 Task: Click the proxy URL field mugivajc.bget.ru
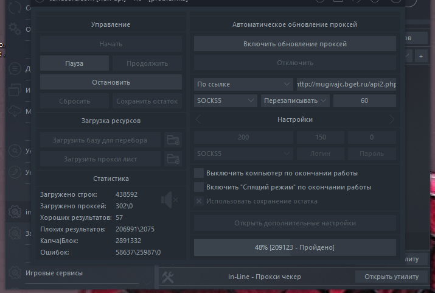(346, 84)
